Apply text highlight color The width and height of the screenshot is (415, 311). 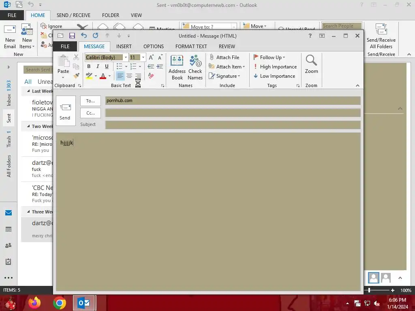coord(89,76)
